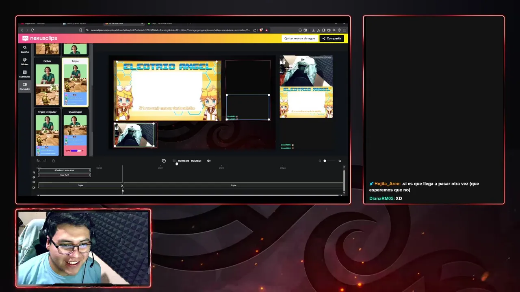Open the Sticker panel in sidebar
Image resolution: width=520 pixels, height=292 pixels.
click(25, 62)
